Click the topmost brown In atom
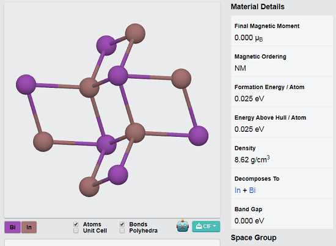 135,34
